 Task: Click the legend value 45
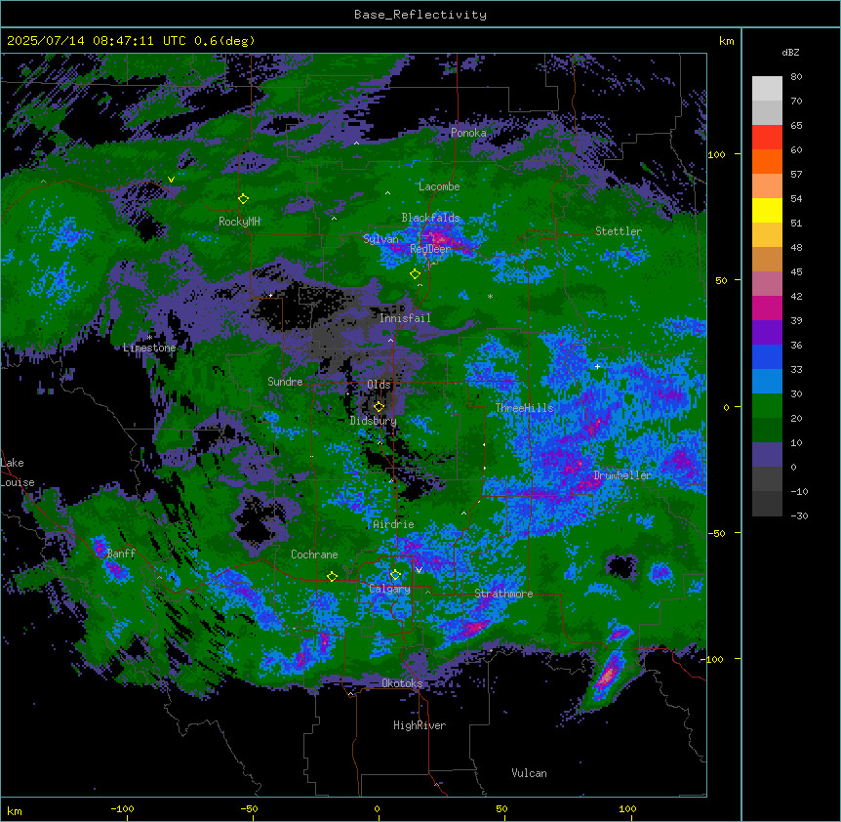796,272
